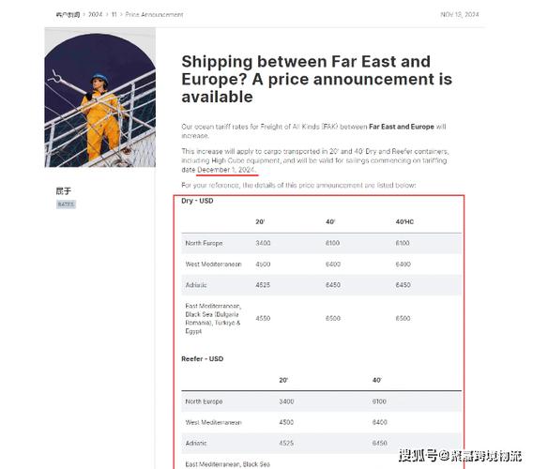Open the worker in yellow suit photo
Image resolution: width=533 pixels, height=469 pixels.
pos(99,98)
